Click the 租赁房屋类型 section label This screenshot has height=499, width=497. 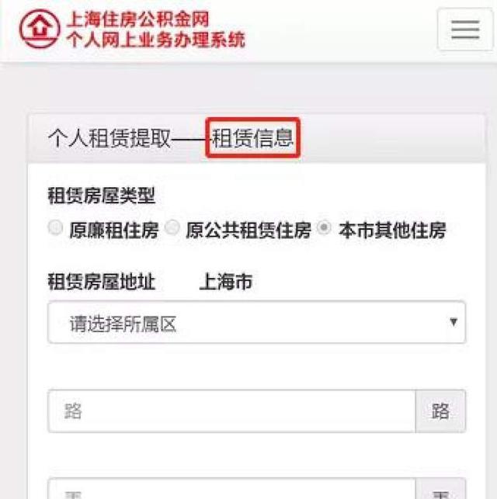click(x=102, y=196)
